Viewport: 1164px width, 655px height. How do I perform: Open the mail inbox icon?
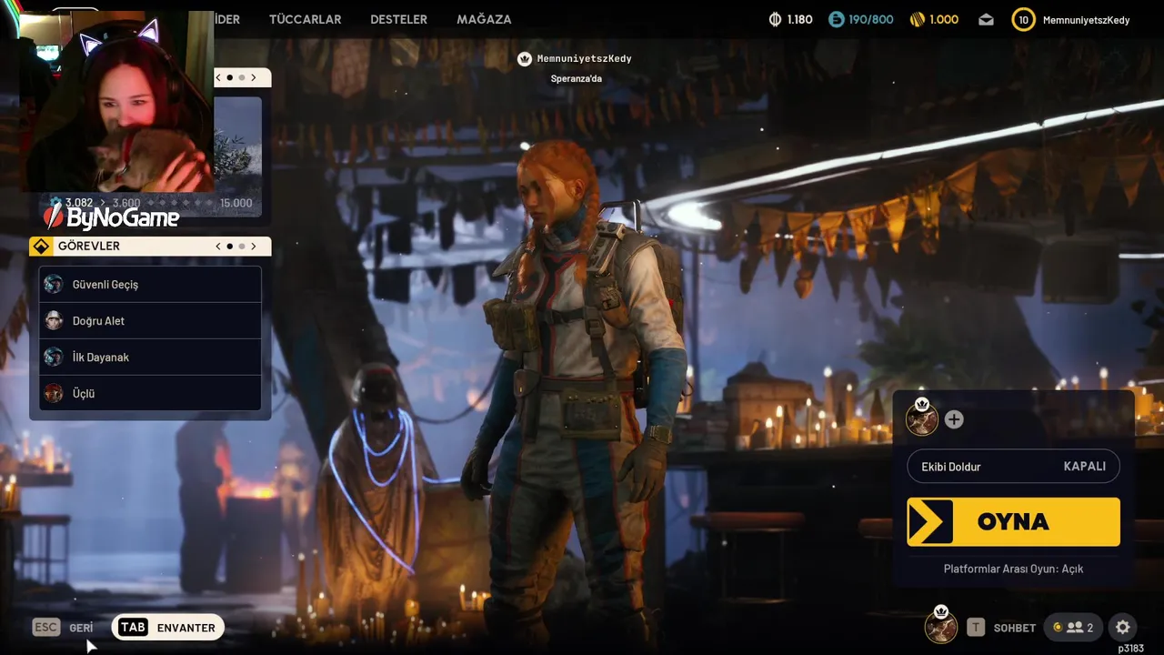coord(987,19)
